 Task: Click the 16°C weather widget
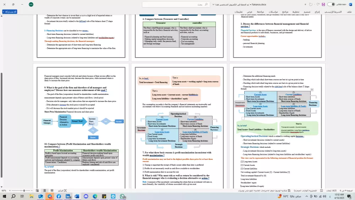click(289, 196)
